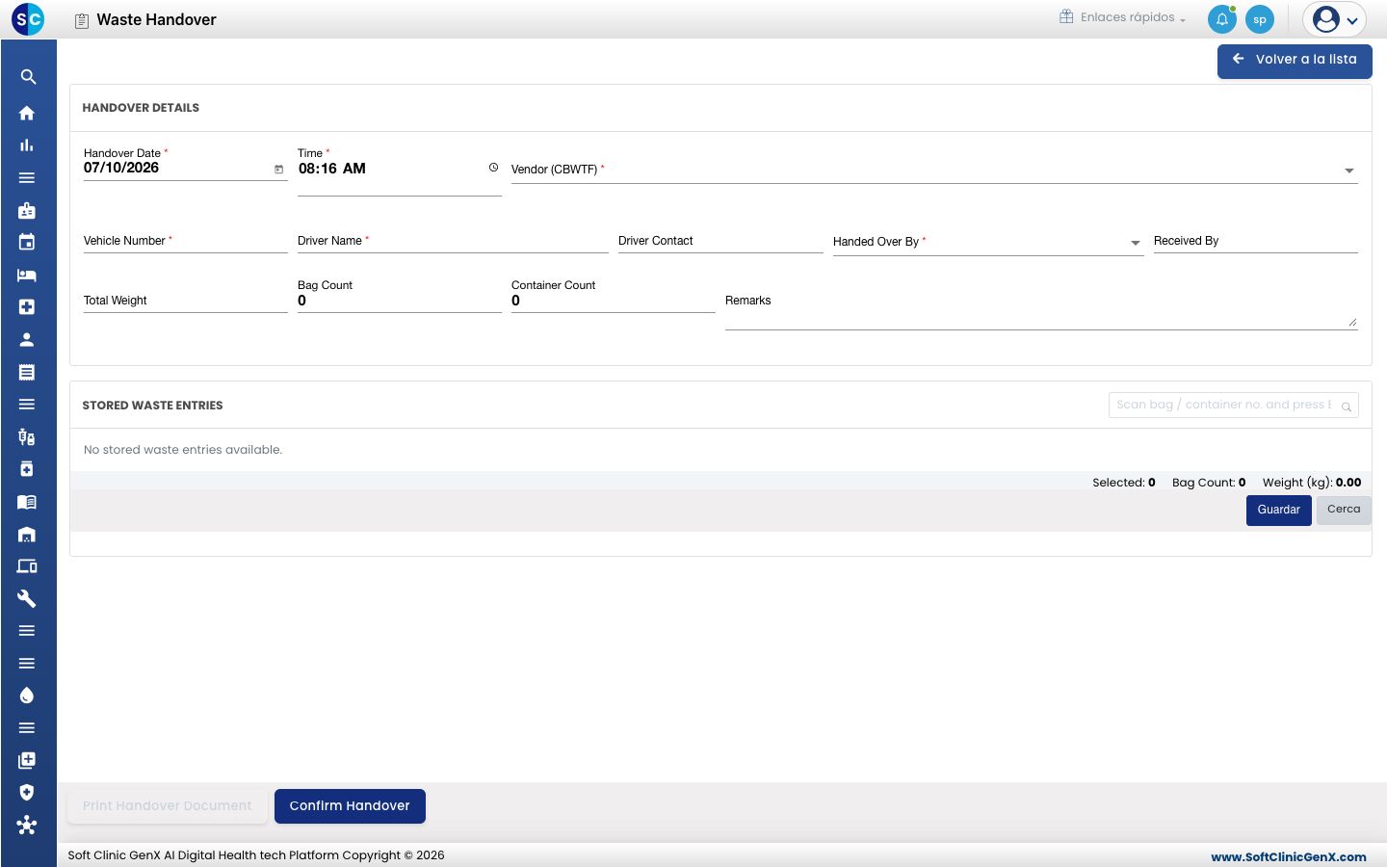
Task: Click the blue sp avatar in the header
Action: [1260, 19]
